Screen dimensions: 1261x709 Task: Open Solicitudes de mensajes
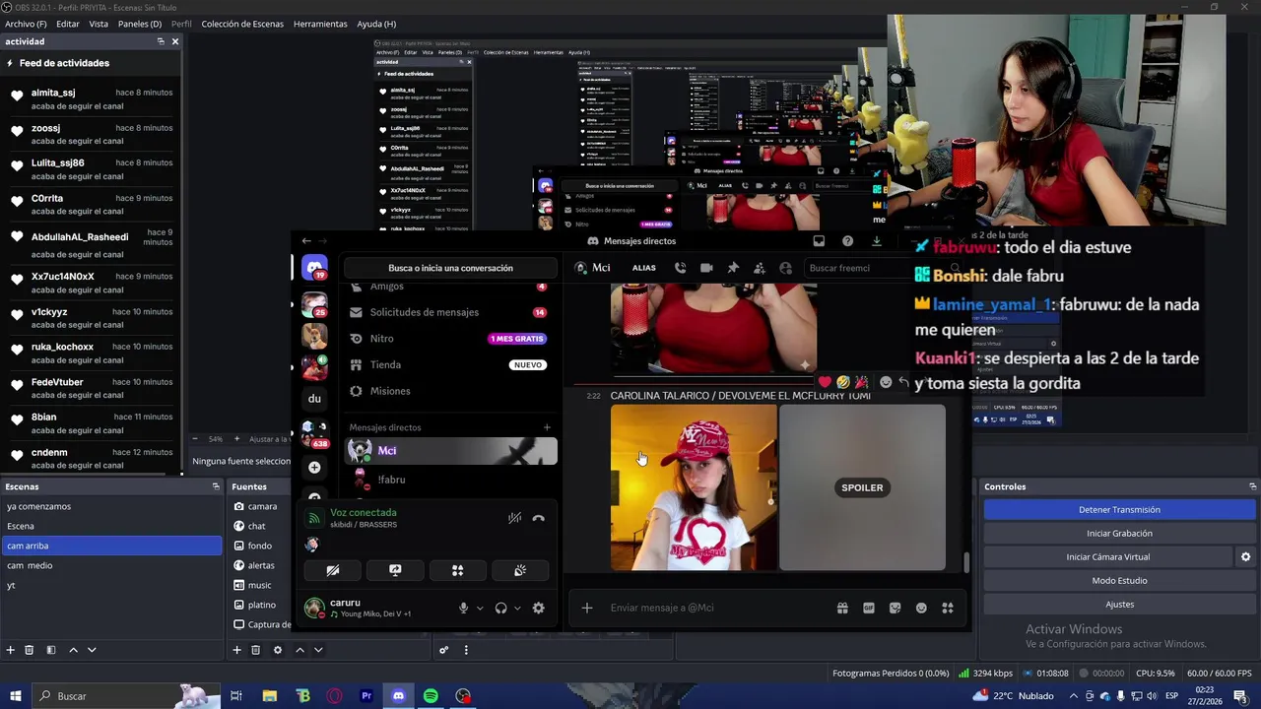450,312
